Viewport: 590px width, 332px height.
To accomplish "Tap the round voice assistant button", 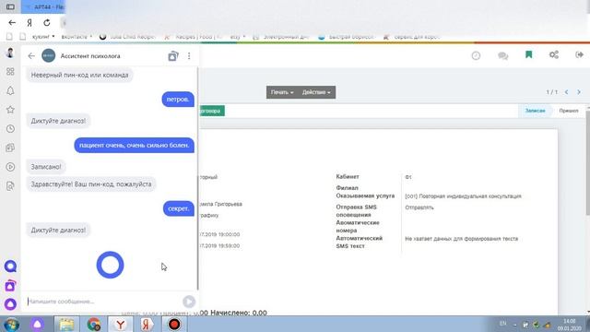I will point(110,265).
